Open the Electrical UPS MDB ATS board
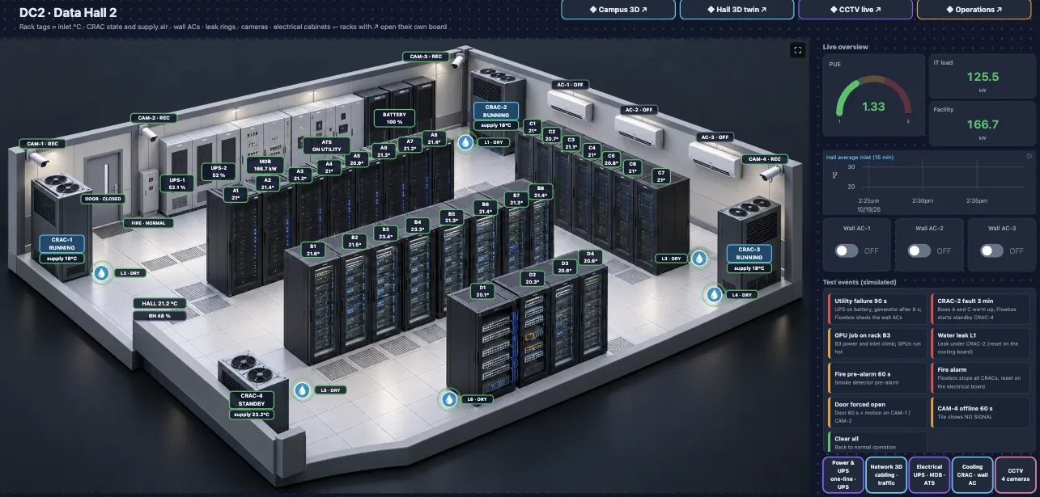 928,474
